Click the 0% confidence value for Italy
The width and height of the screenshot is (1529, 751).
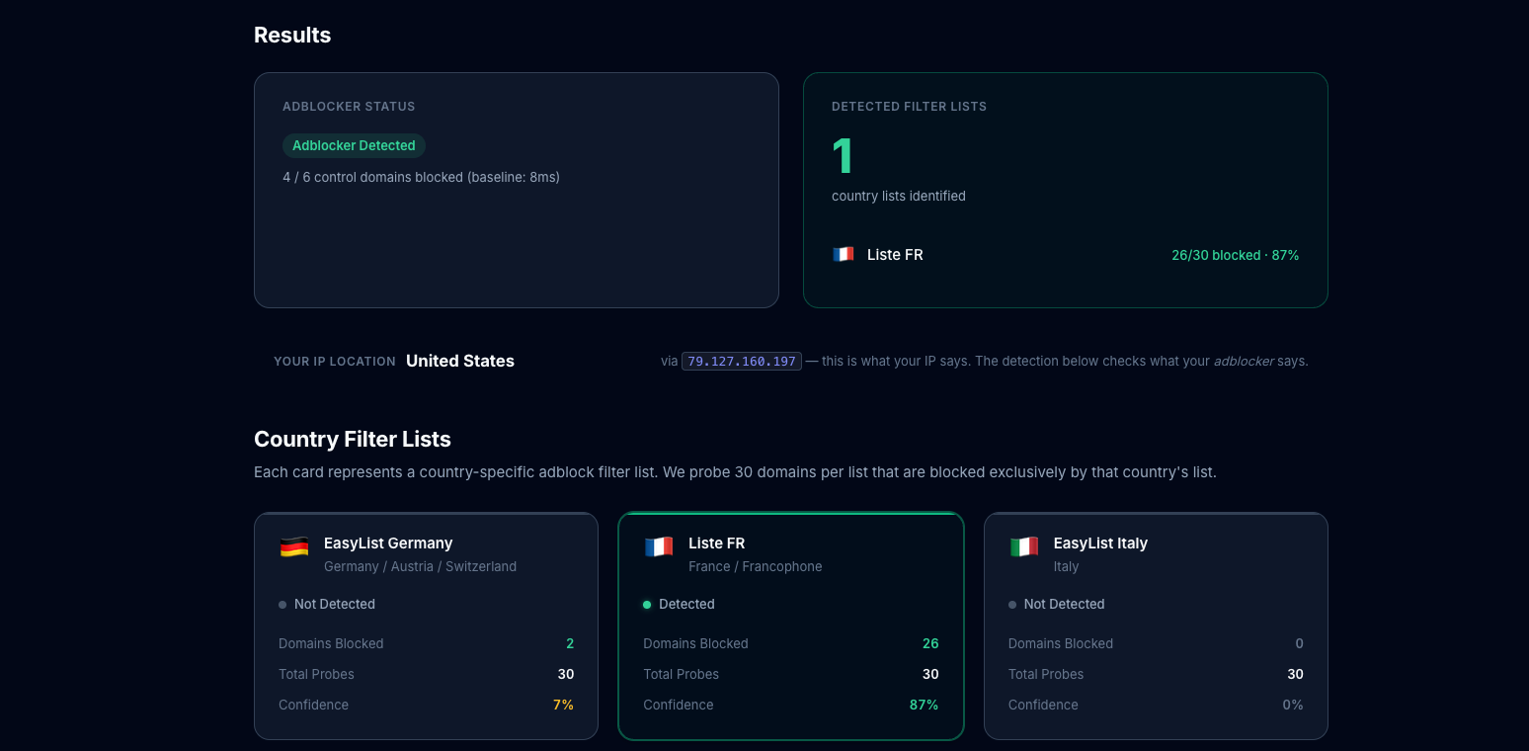point(1292,705)
